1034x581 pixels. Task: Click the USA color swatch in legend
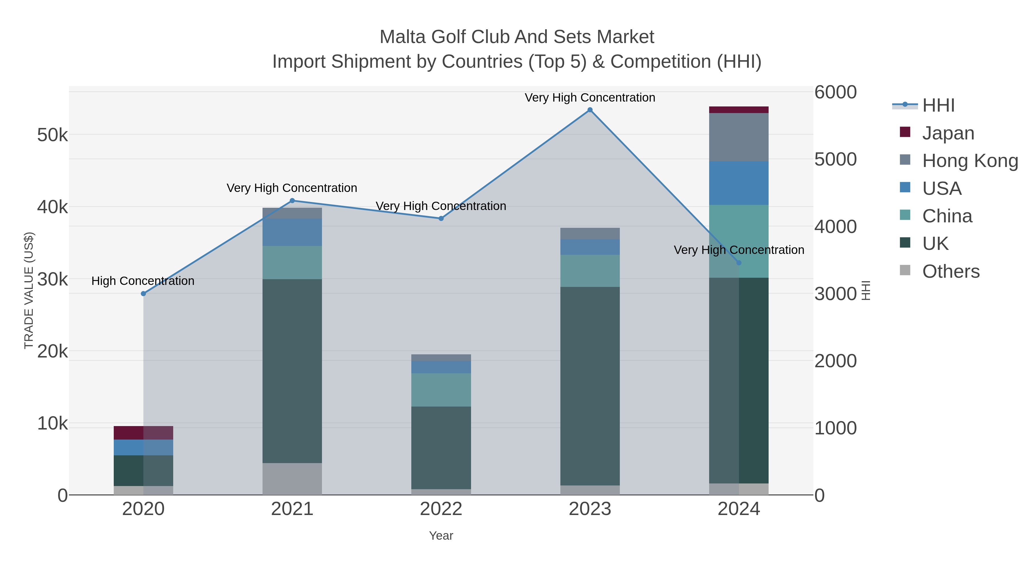pyautogui.click(x=905, y=187)
